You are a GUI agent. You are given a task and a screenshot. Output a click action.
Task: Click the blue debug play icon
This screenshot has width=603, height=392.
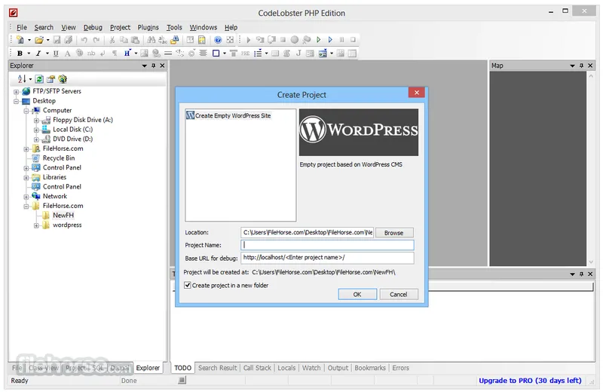(x=330, y=40)
